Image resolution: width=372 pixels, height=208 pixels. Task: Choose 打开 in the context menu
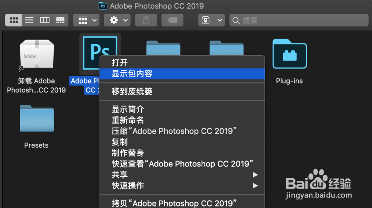point(120,63)
